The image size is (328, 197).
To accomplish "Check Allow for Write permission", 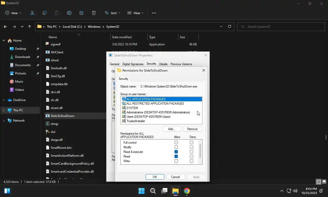I will coord(176,161).
